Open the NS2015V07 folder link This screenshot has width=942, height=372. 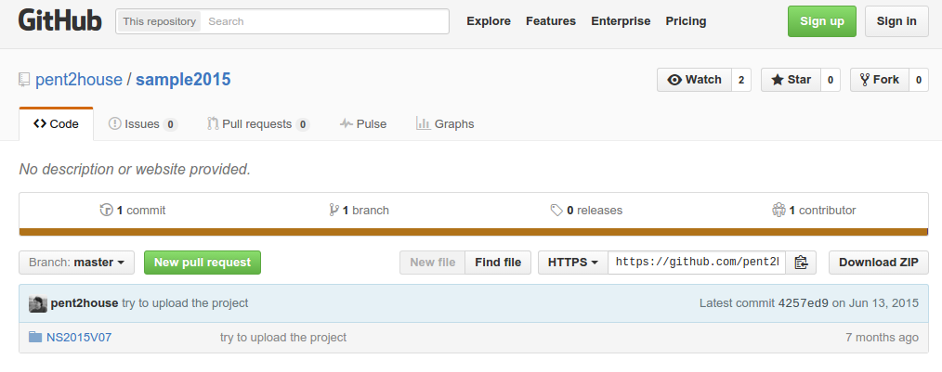79,337
